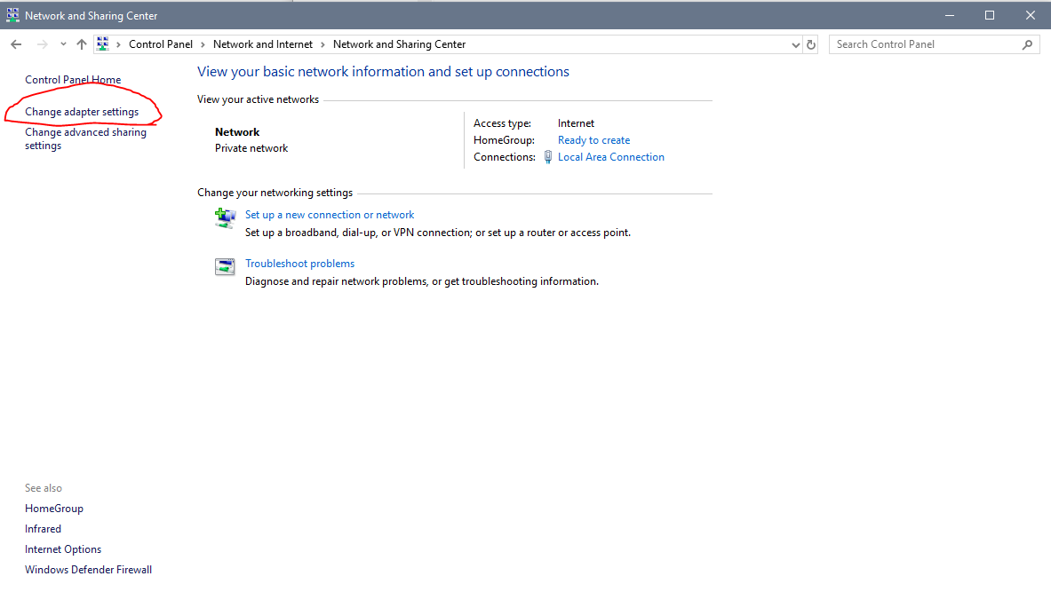Click the 'Internet' access type value

(x=576, y=123)
